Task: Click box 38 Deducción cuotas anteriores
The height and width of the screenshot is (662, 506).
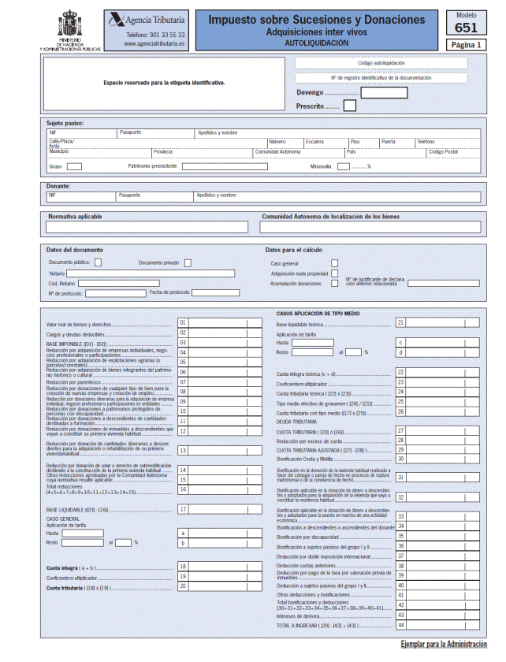Action: tap(443, 566)
